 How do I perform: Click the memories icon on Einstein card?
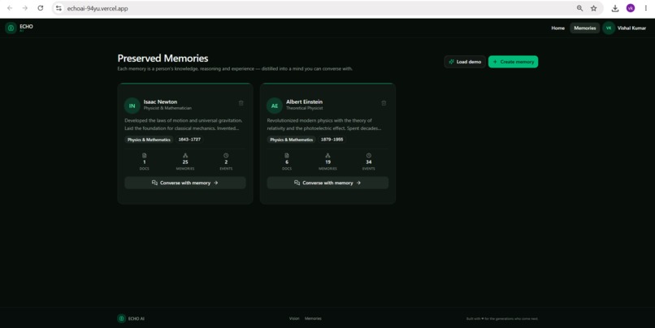(327, 155)
